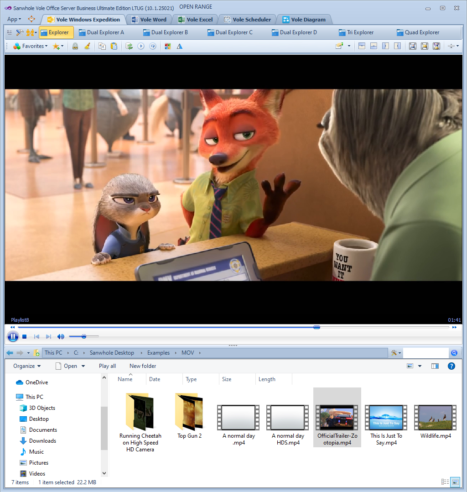This screenshot has width=467, height=492.
Task: Switch to Dual Explorer A
Action: [101, 32]
